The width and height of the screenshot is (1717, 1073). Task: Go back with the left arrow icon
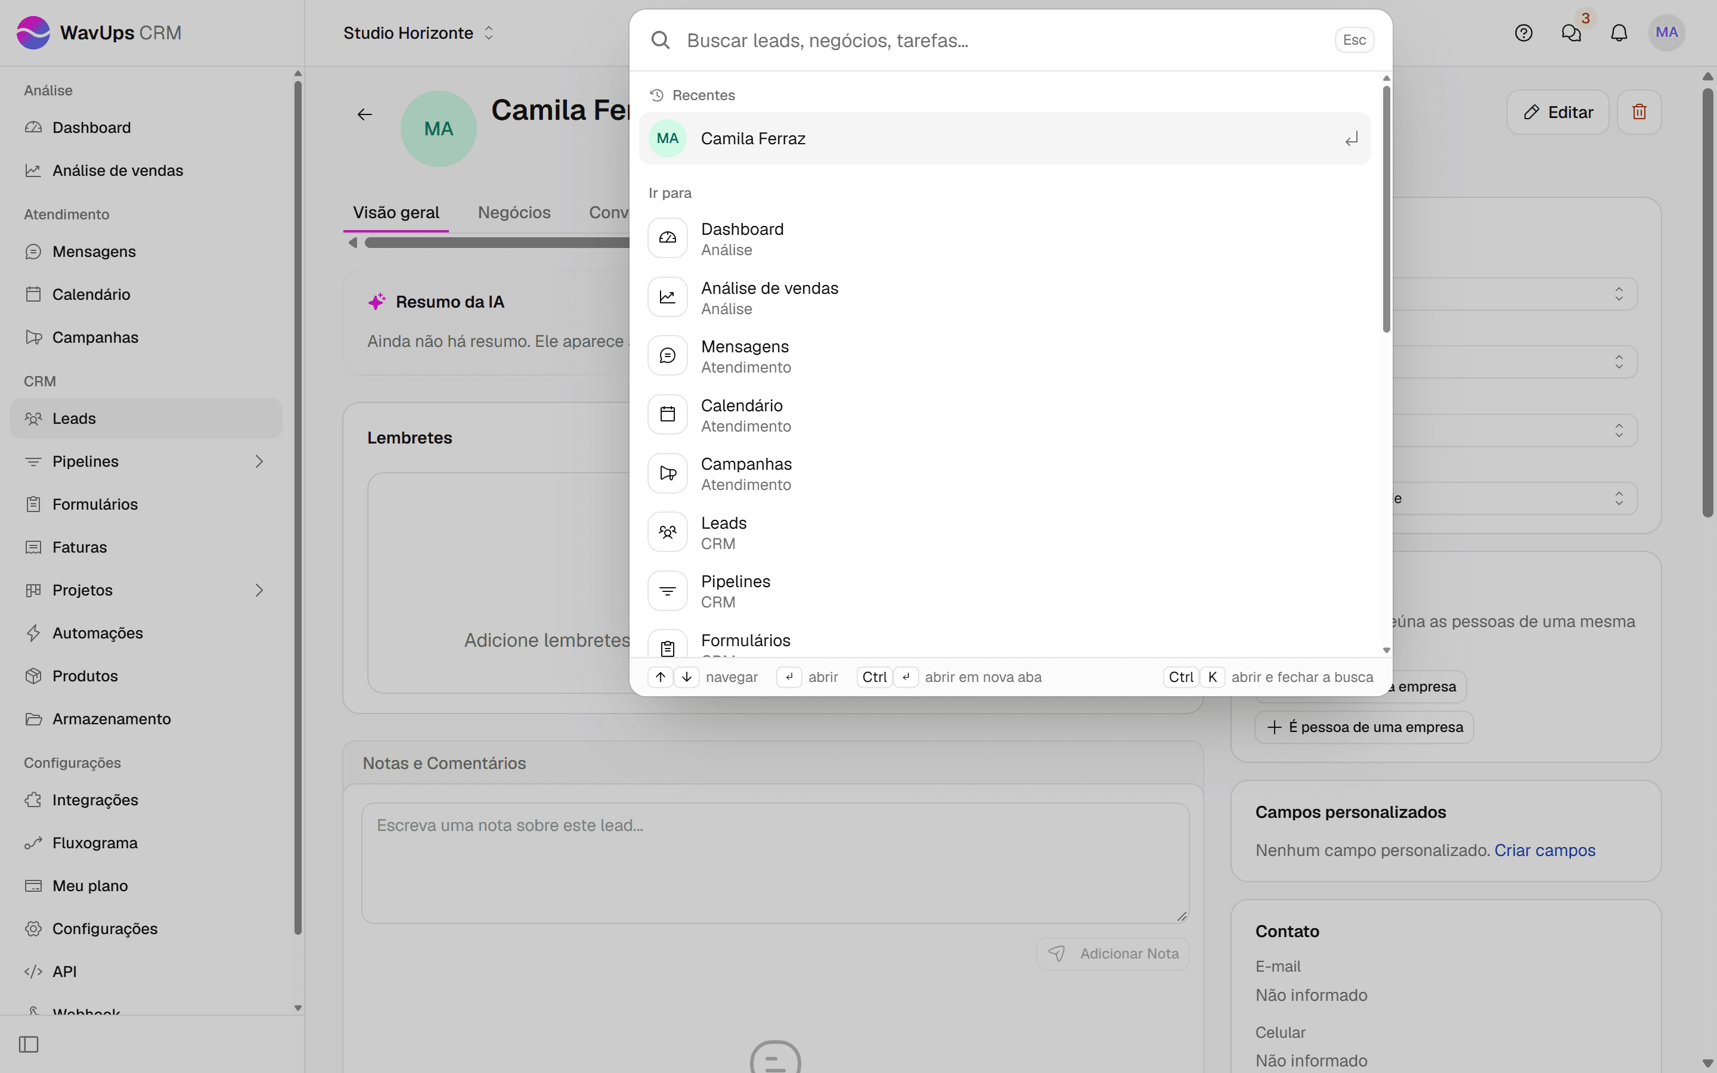click(x=365, y=114)
